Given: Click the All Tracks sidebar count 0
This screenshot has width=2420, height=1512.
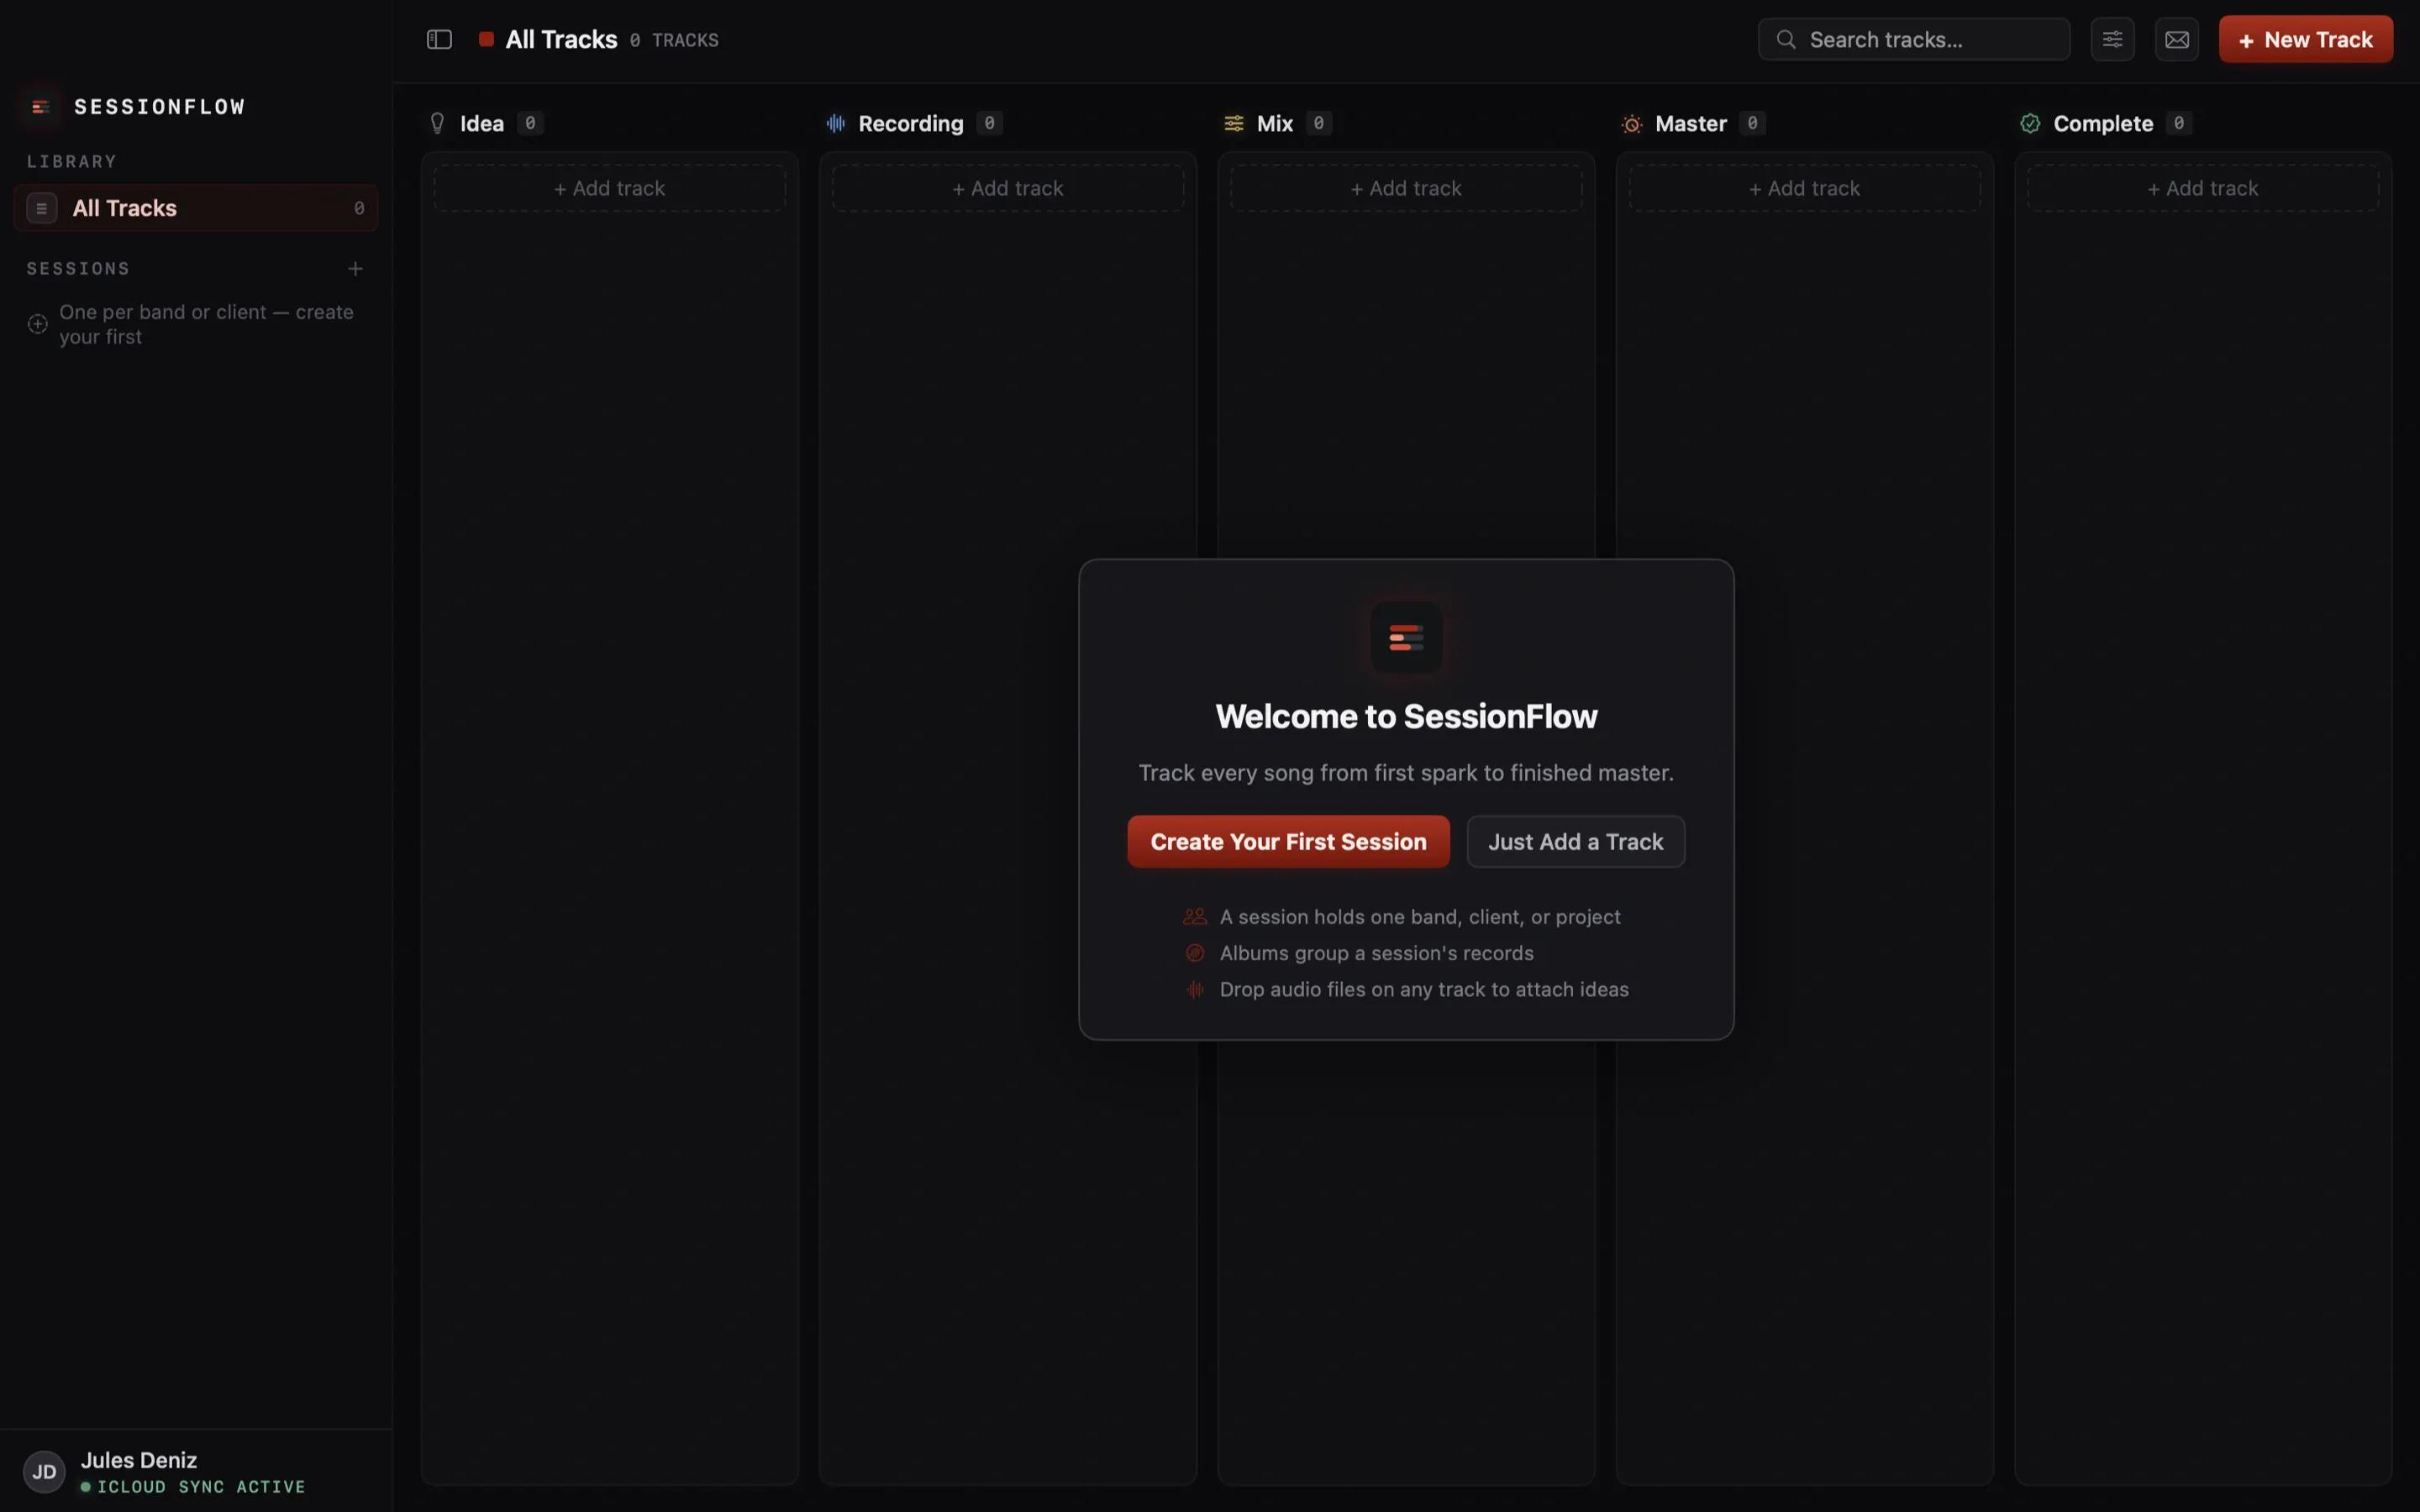Looking at the screenshot, I should [x=359, y=208].
